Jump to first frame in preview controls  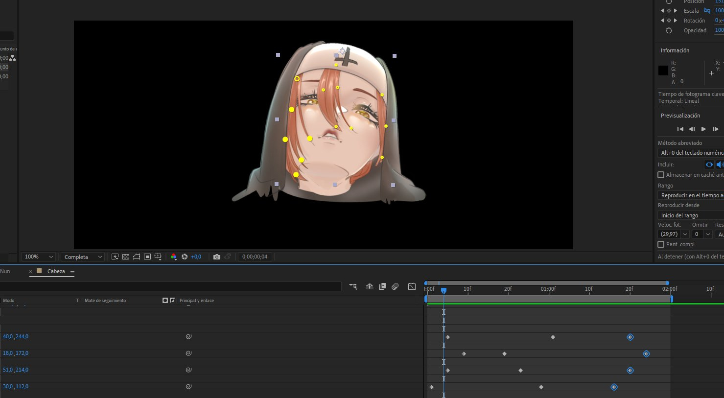(680, 129)
